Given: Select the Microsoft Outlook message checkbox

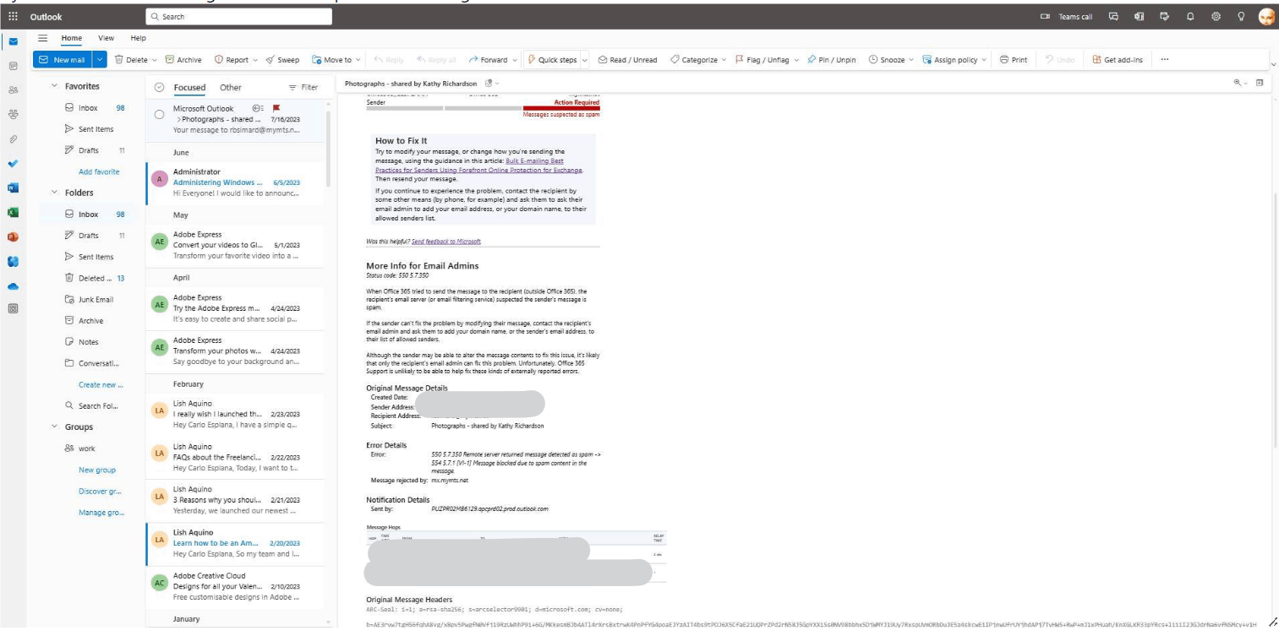Looking at the screenshot, I should [159, 114].
